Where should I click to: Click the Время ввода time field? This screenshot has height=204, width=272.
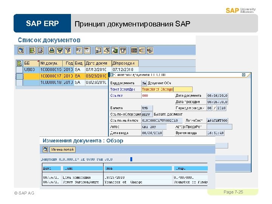[215, 133]
